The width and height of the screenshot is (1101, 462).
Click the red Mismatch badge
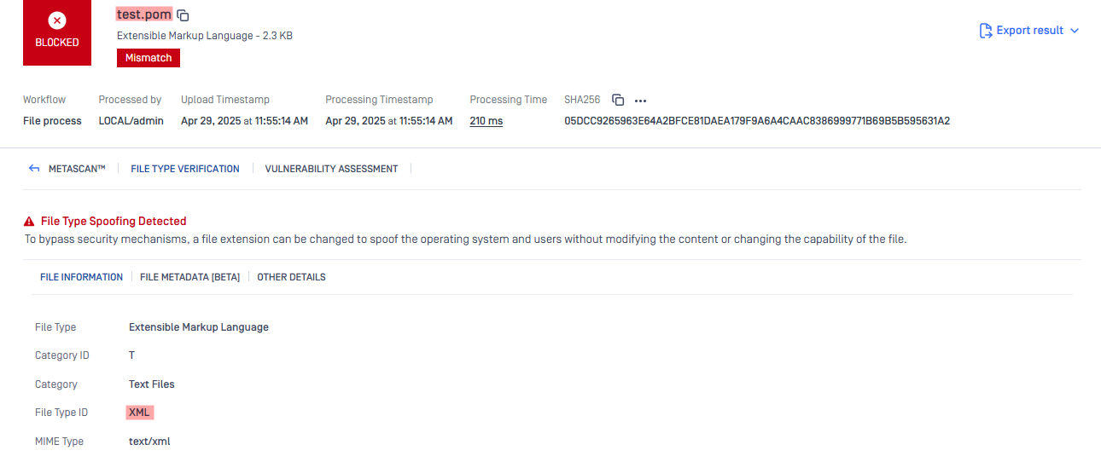click(x=149, y=58)
